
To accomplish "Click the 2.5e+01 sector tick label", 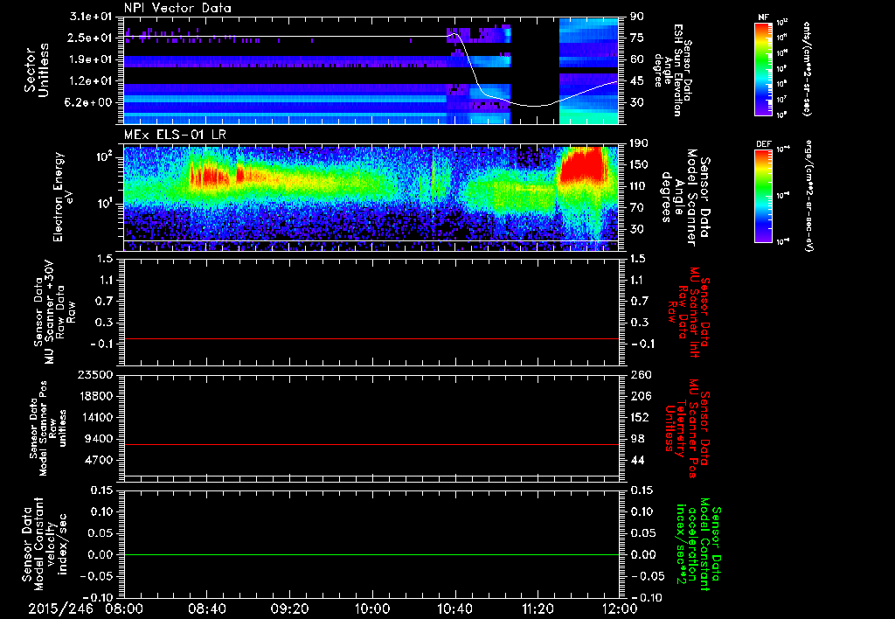I will coord(91,38).
